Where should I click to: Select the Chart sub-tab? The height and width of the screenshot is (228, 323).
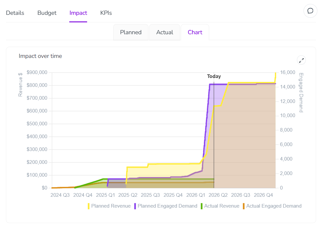coord(195,32)
